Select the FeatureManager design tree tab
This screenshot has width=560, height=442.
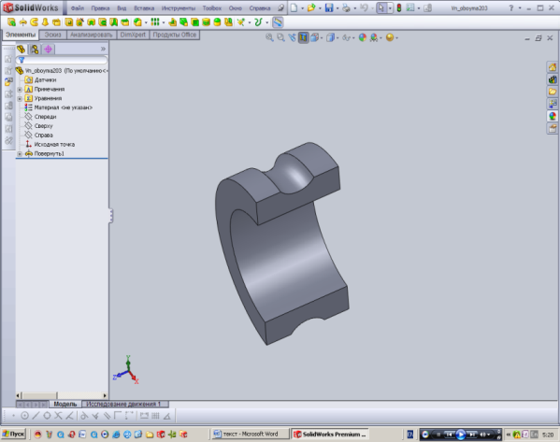click(22, 49)
